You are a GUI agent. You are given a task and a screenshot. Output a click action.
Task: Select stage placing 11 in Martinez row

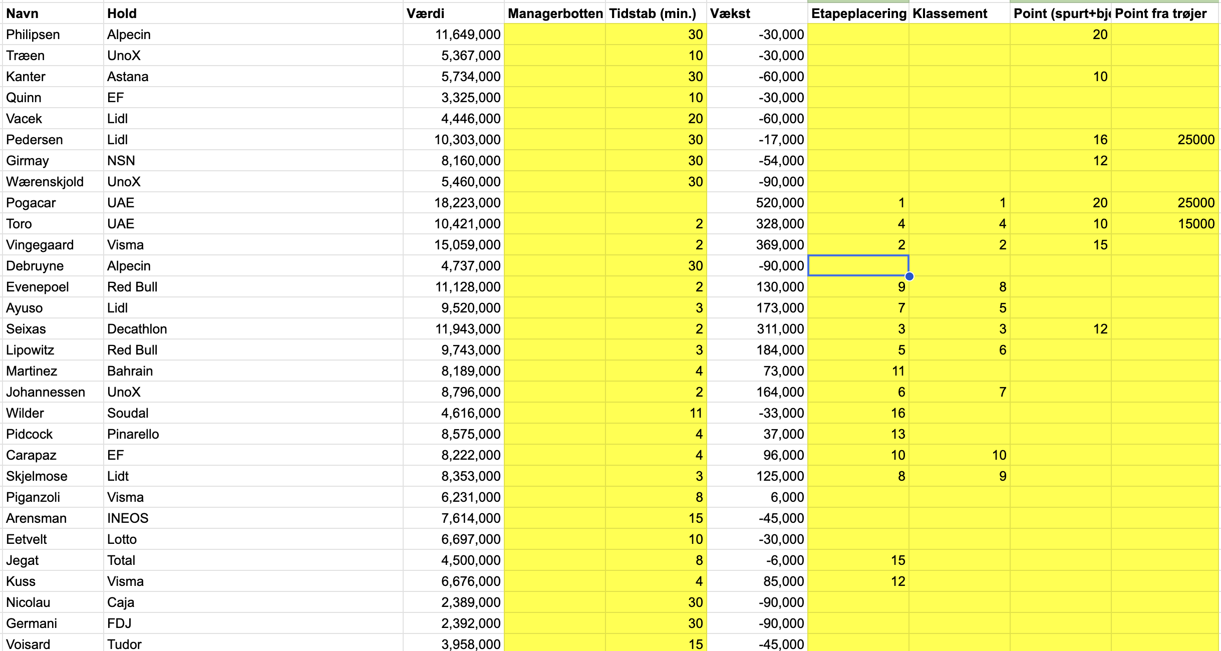[858, 371]
